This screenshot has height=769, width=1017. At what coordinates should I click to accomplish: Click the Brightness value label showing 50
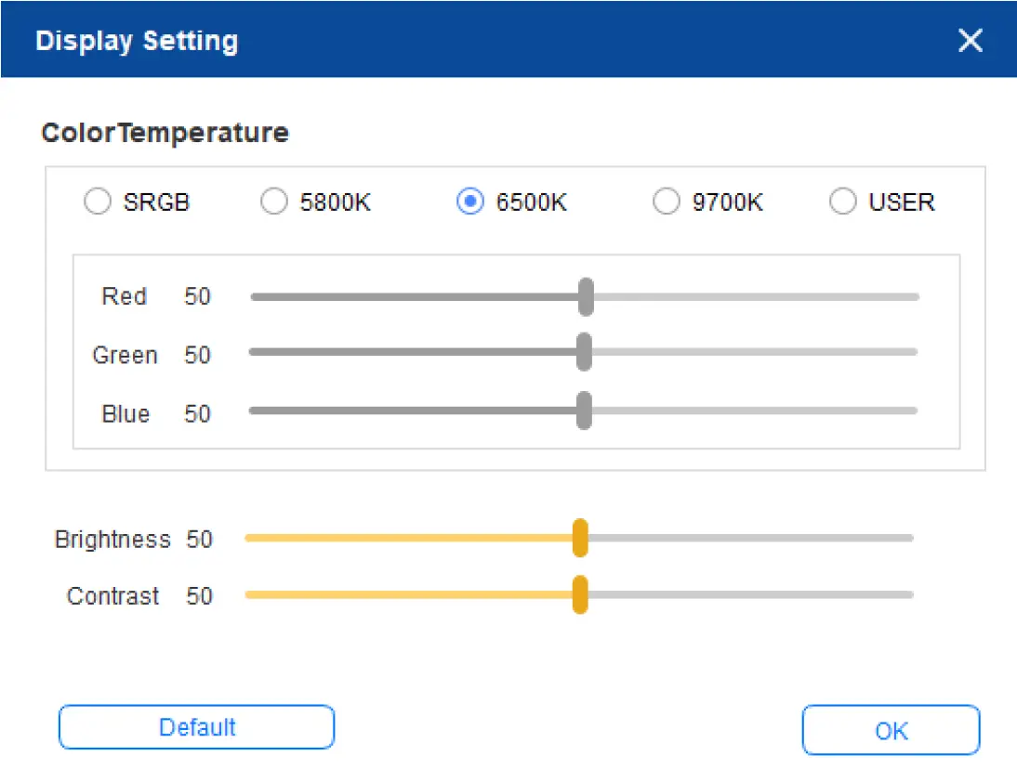click(200, 539)
